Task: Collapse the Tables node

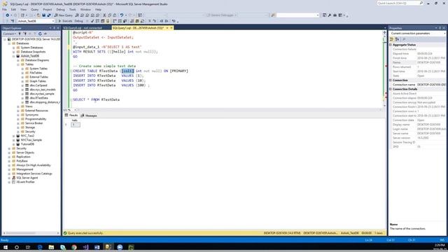Action: (18, 64)
